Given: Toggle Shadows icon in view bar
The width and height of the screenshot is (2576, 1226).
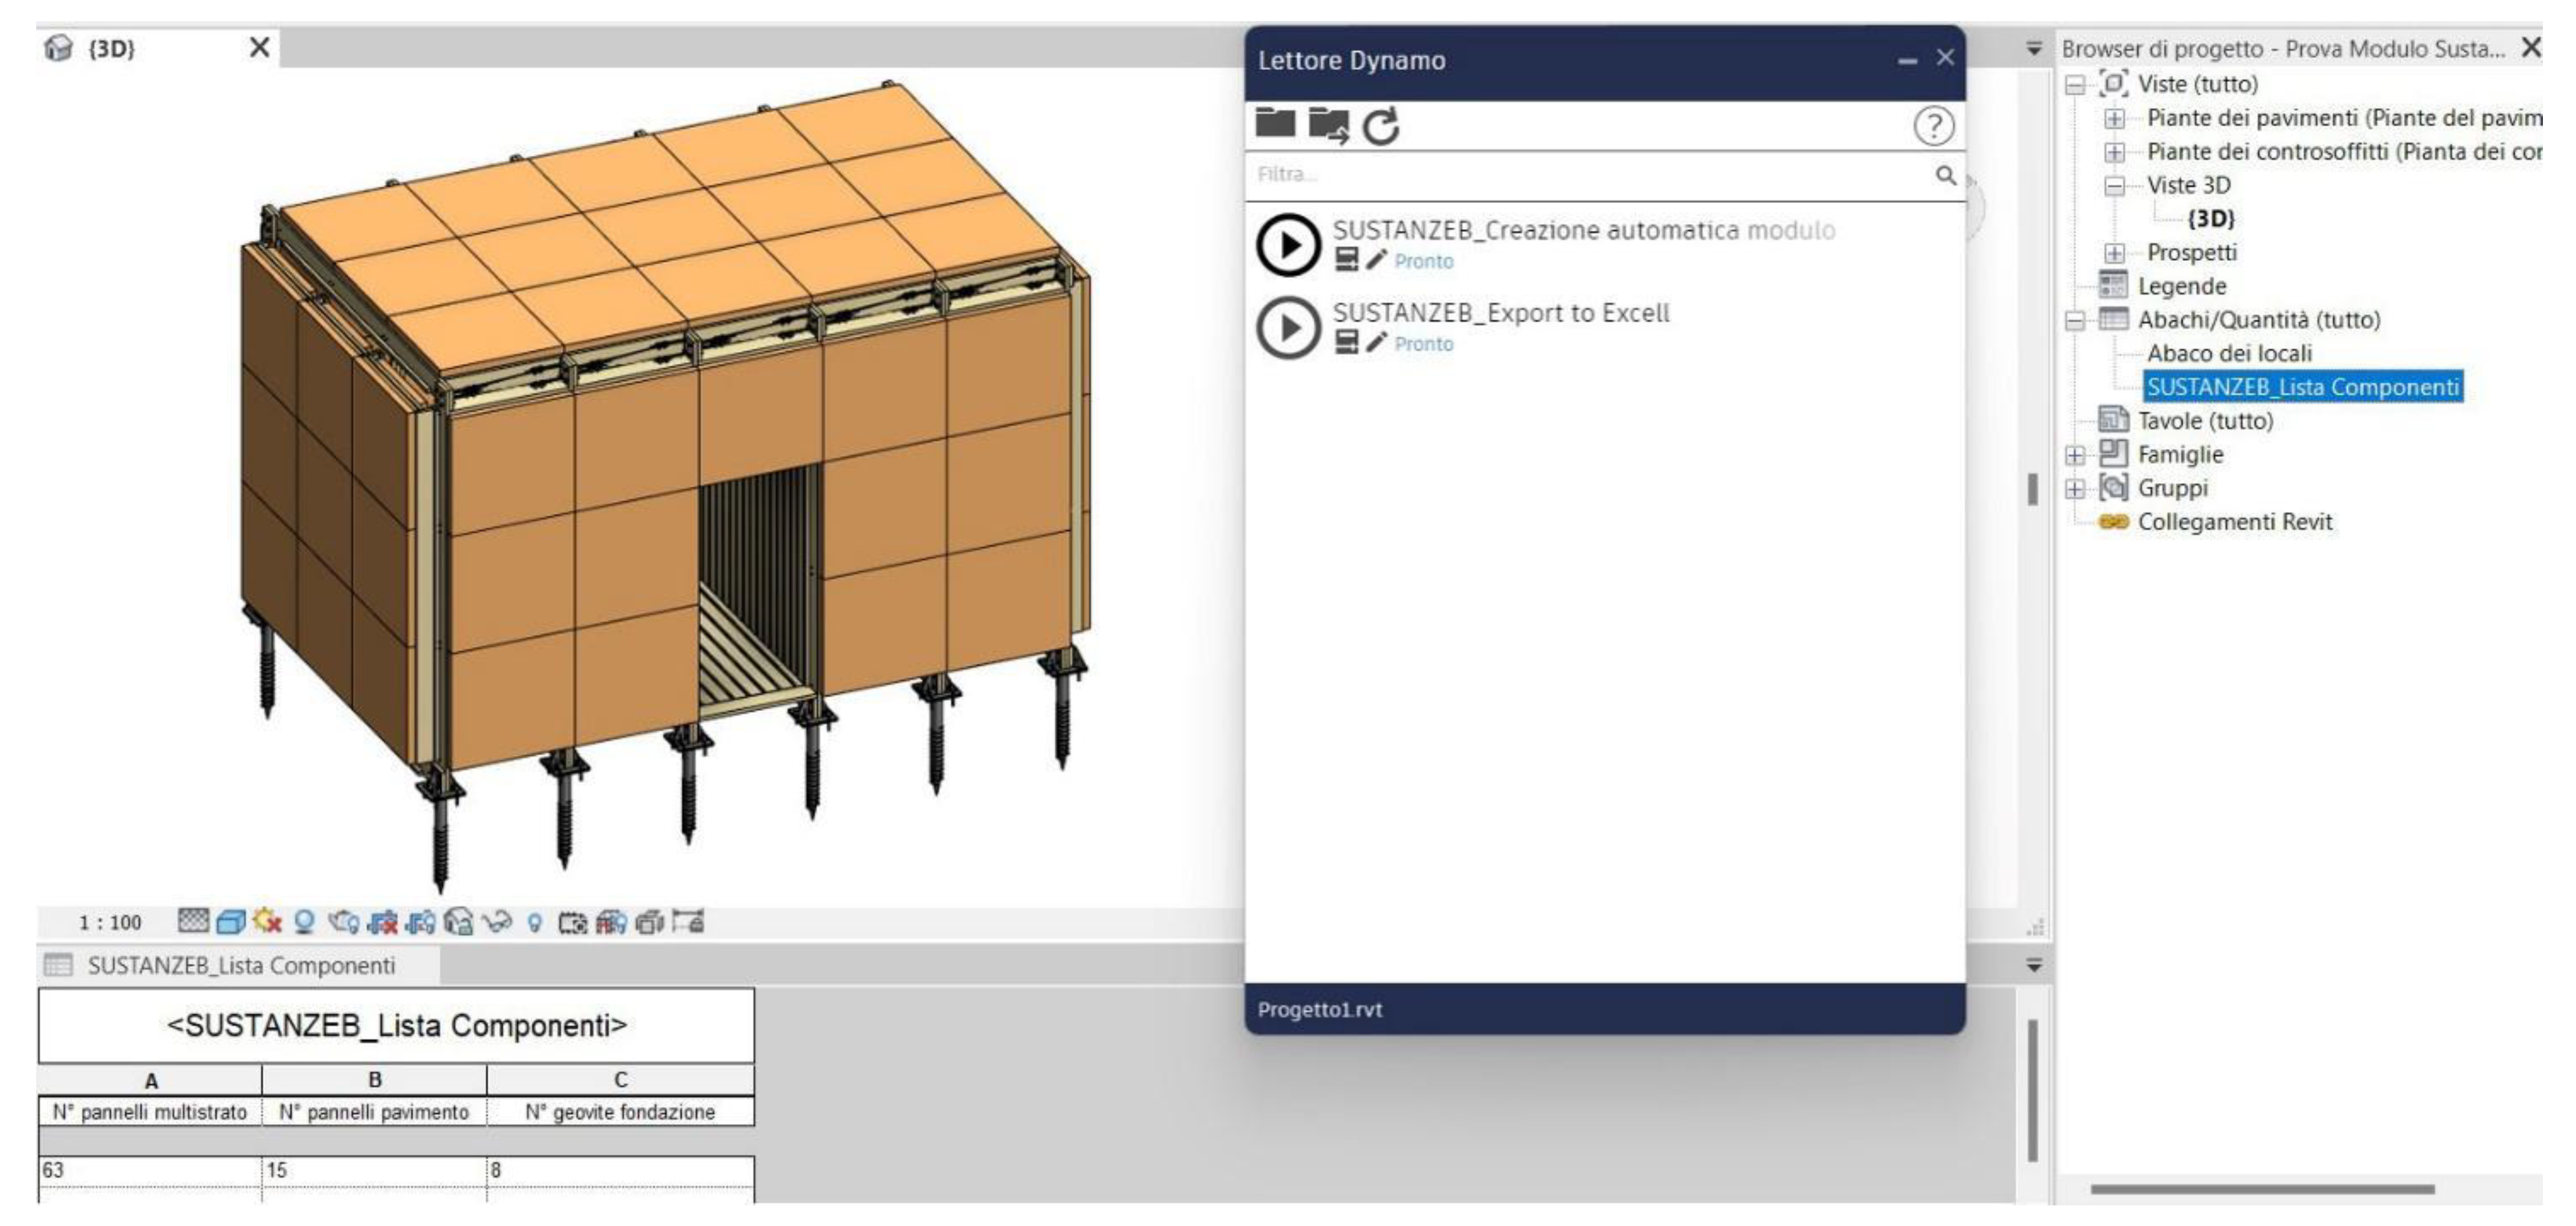Looking at the screenshot, I should [x=304, y=921].
